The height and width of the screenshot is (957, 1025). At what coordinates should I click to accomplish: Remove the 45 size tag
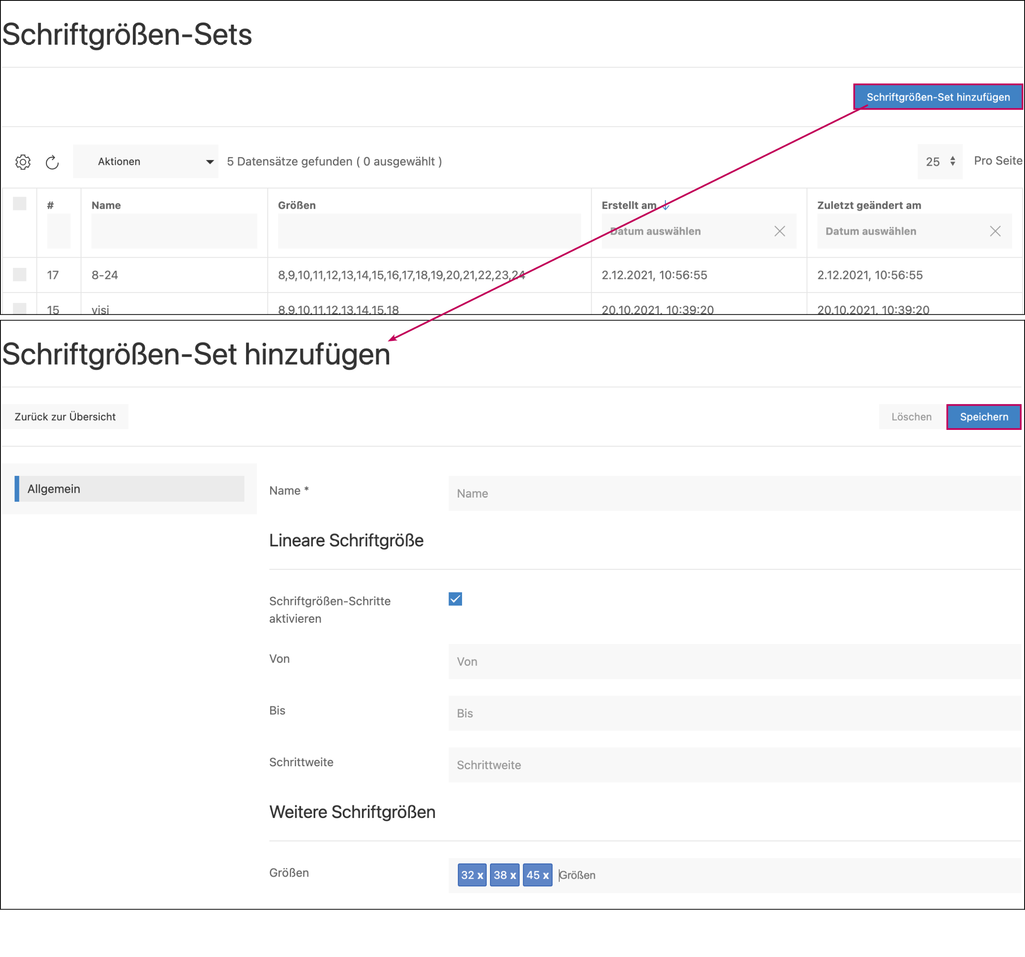pos(545,875)
